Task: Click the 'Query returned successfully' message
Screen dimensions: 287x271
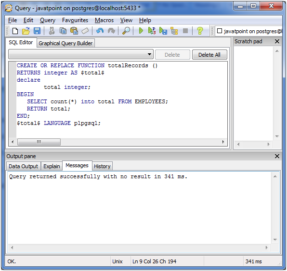Action: click(98, 177)
